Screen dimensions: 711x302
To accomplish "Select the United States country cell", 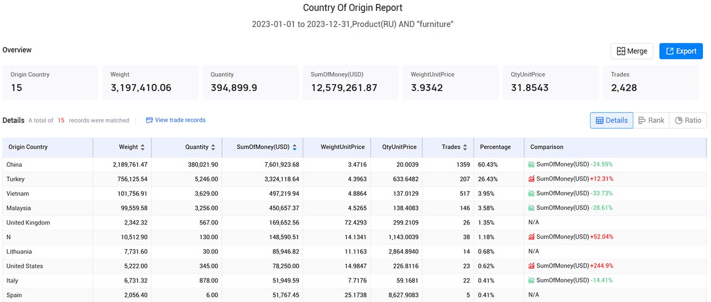I will tap(48, 266).
